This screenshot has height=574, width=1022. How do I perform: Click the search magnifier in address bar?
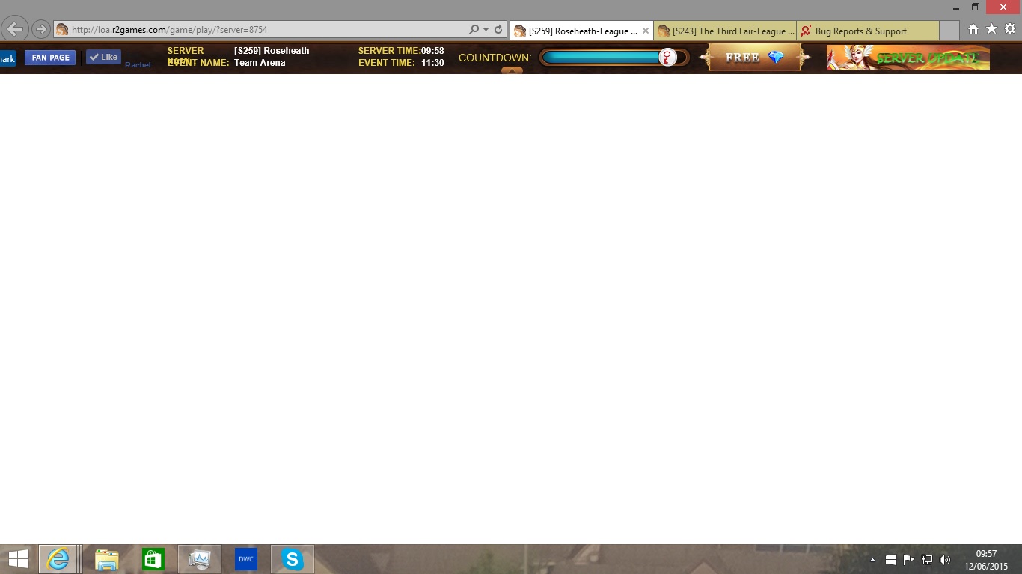click(x=474, y=30)
